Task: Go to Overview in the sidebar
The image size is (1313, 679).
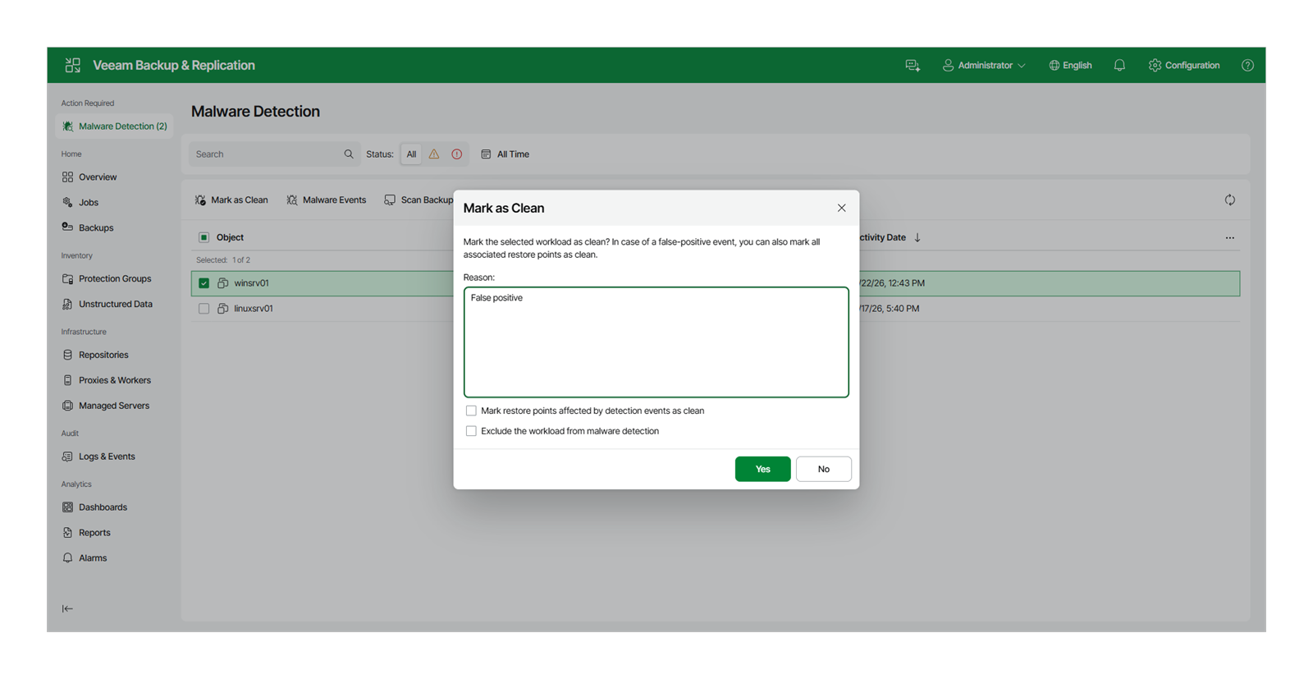Action: pyautogui.click(x=98, y=177)
